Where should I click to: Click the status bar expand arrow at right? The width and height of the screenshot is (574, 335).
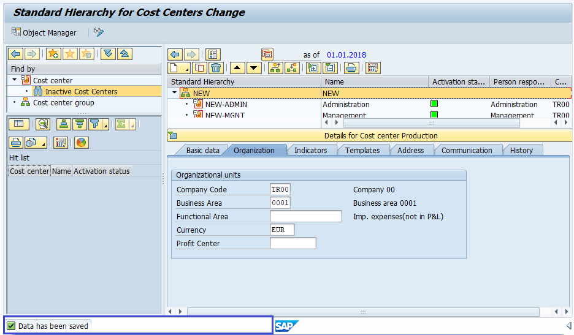[x=568, y=325]
